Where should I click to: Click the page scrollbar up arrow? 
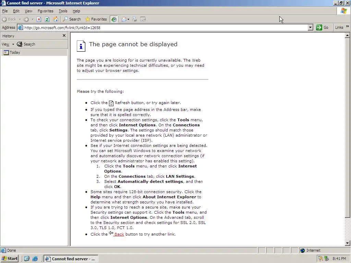[x=347, y=35]
